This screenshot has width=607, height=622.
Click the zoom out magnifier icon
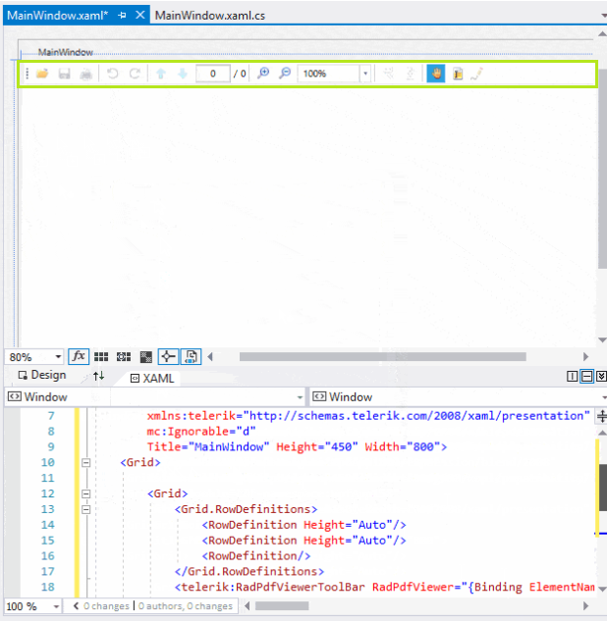pyautogui.click(x=285, y=74)
